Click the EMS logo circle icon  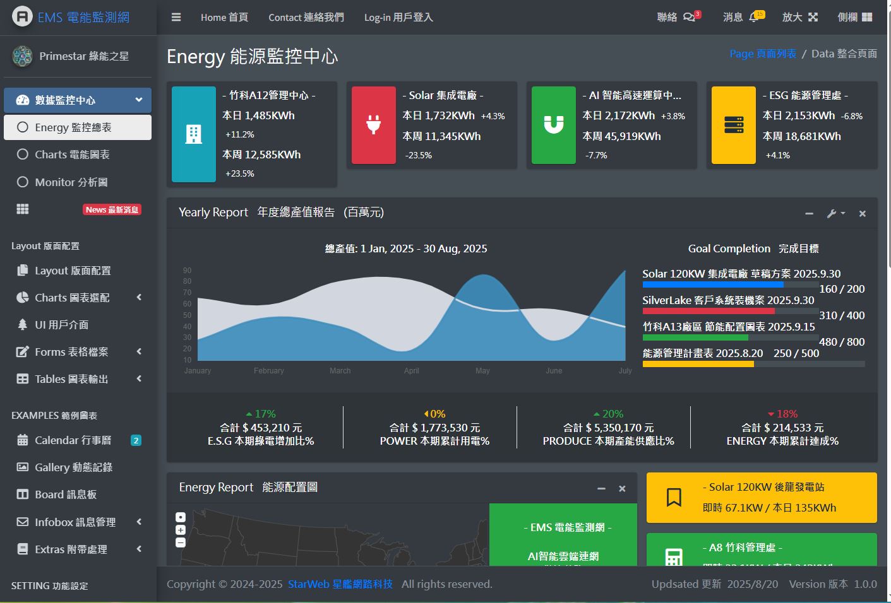[22, 16]
